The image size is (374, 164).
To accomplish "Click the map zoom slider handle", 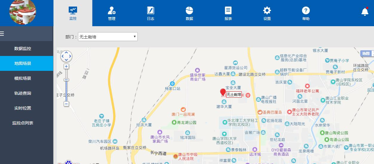I will click(66, 80).
